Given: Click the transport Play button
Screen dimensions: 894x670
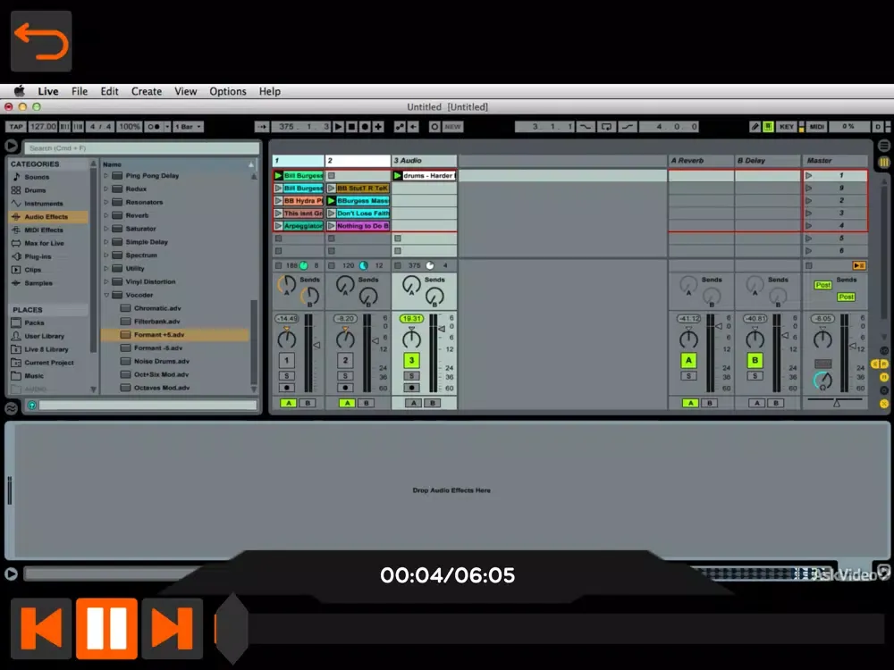Looking at the screenshot, I should (x=338, y=127).
